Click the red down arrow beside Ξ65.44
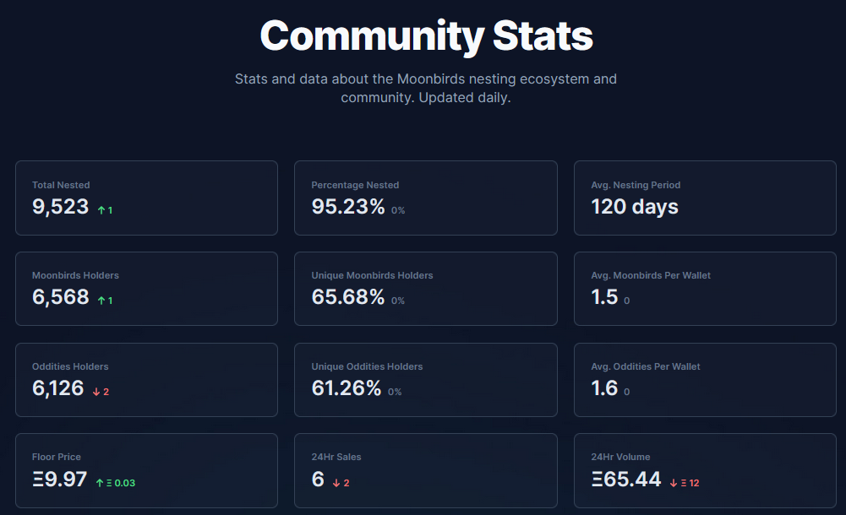 pos(674,483)
